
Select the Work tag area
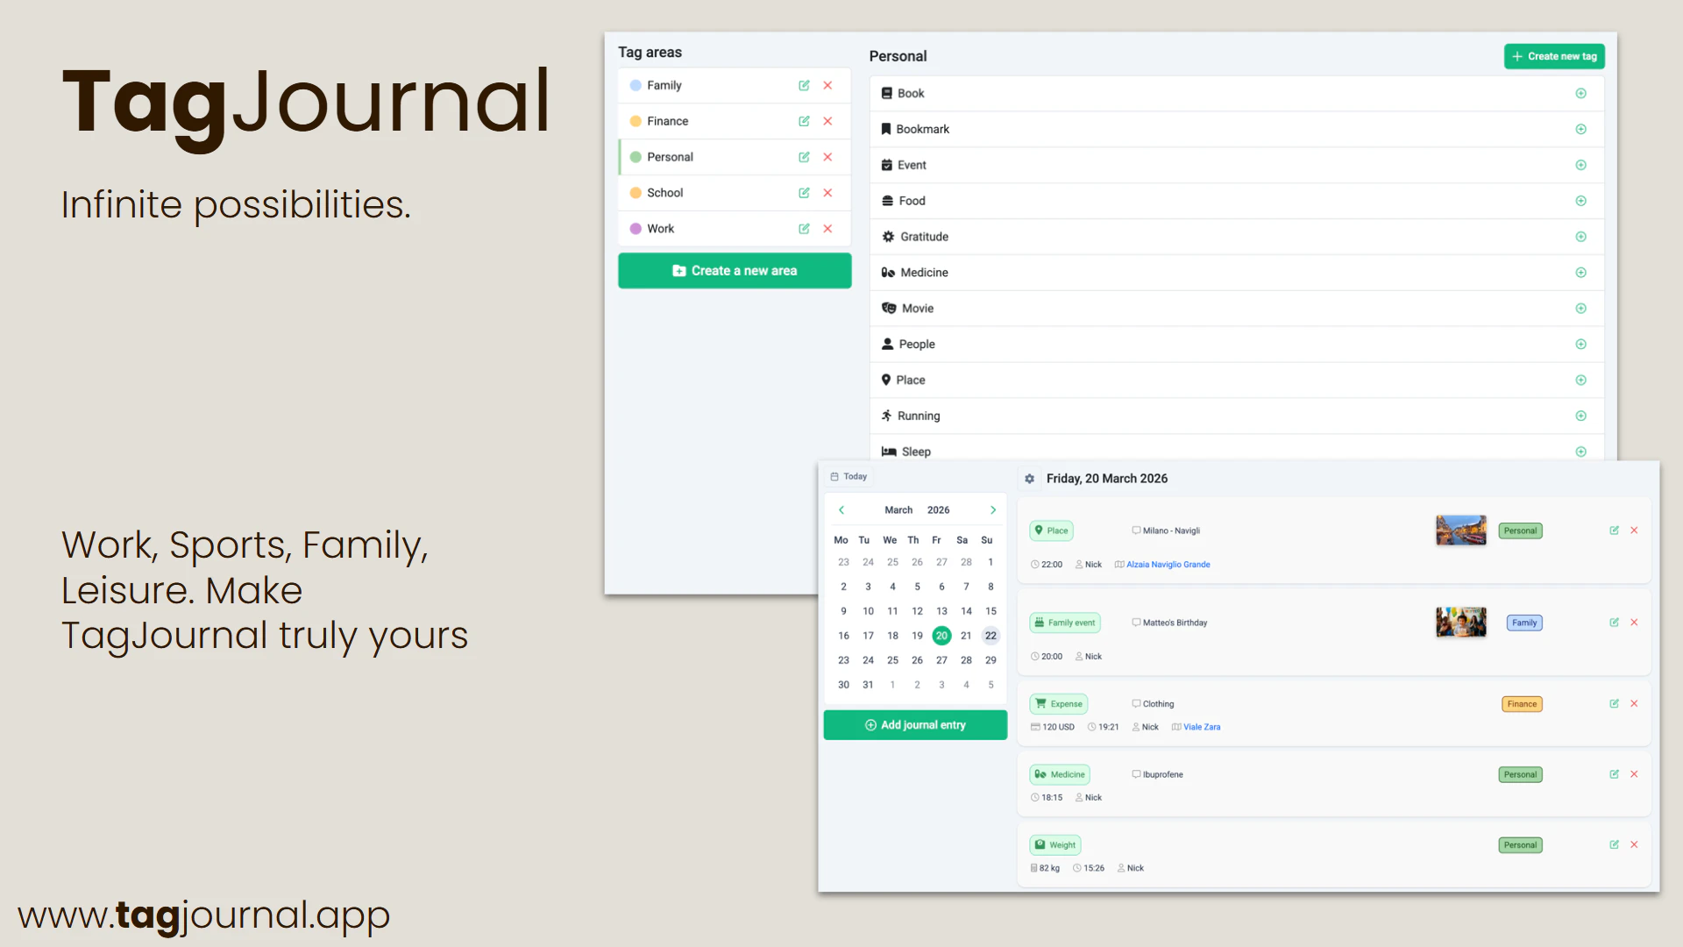(x=735, y=229)
